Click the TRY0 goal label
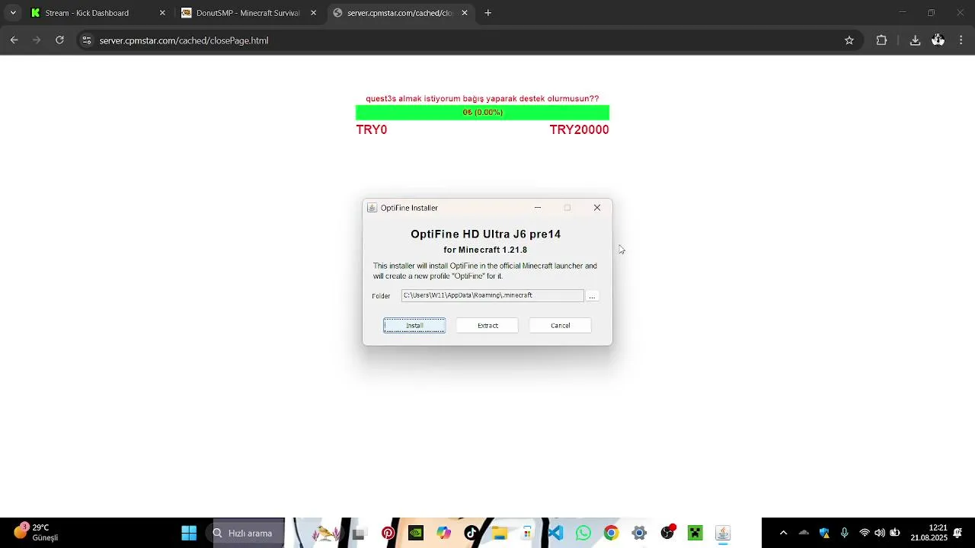Image resolution: width=975 pixels, height=548 pixels. (372, 130)
